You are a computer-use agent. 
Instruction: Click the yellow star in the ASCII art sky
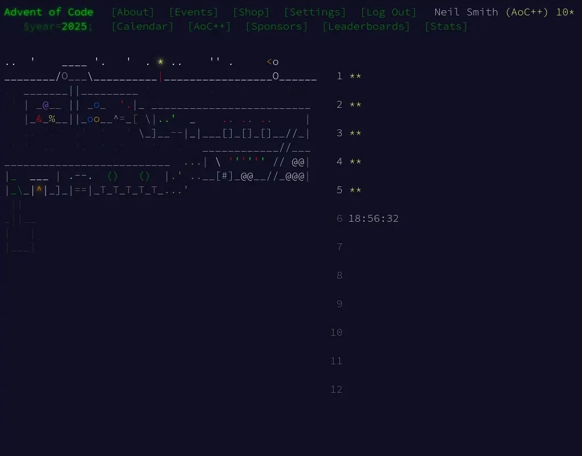pos(160,62)
